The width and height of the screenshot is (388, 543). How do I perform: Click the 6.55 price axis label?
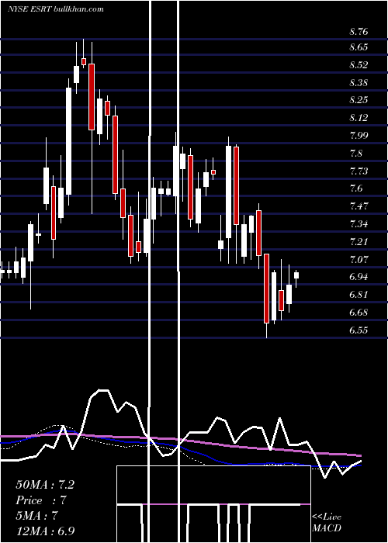coord(359,330)
